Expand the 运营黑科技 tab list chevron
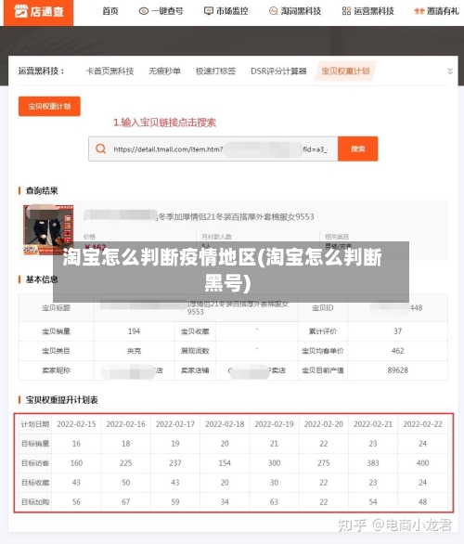Image resolution: width=464 pixels, height=544 pixels. [x=450, y=71]
